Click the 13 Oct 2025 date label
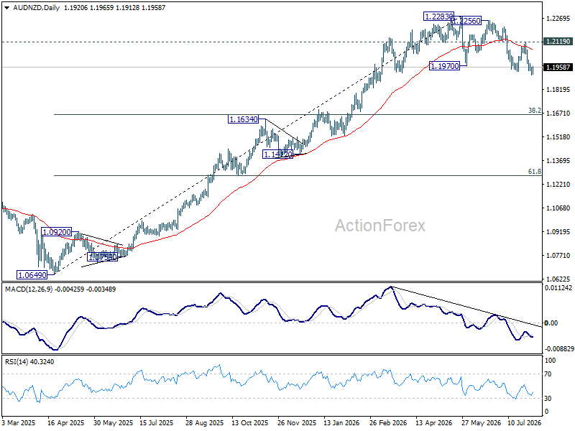 (249, 423)
